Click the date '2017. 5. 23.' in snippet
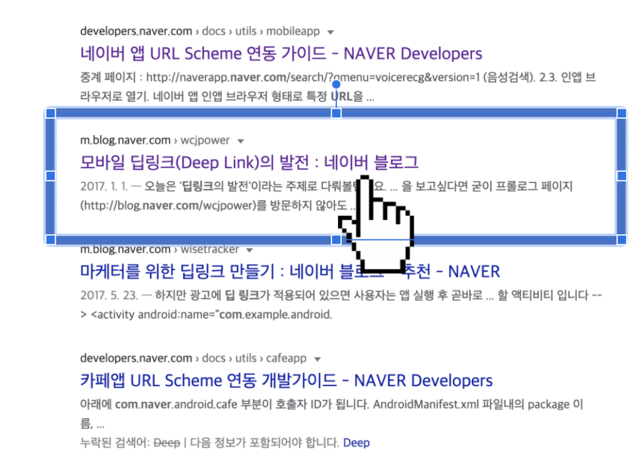The width and height of the screenshot is (640, 453). coord(109,296)
